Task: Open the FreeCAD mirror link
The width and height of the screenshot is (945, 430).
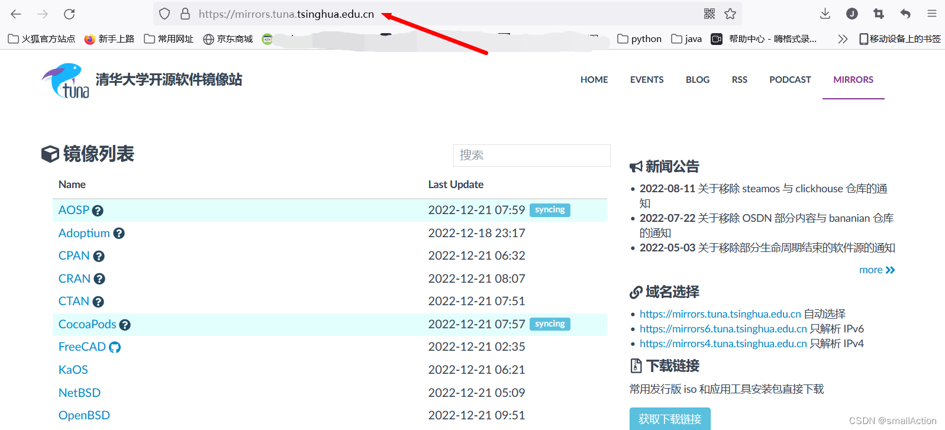Action: [x=82, y=347]
